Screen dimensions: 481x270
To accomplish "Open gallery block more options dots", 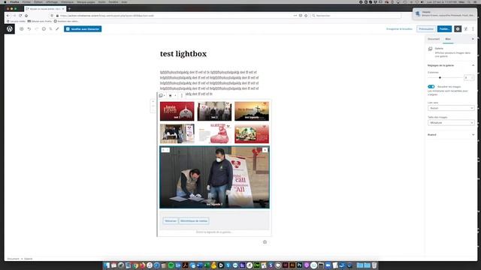I will pyautogui.click(x=182, y=95).
